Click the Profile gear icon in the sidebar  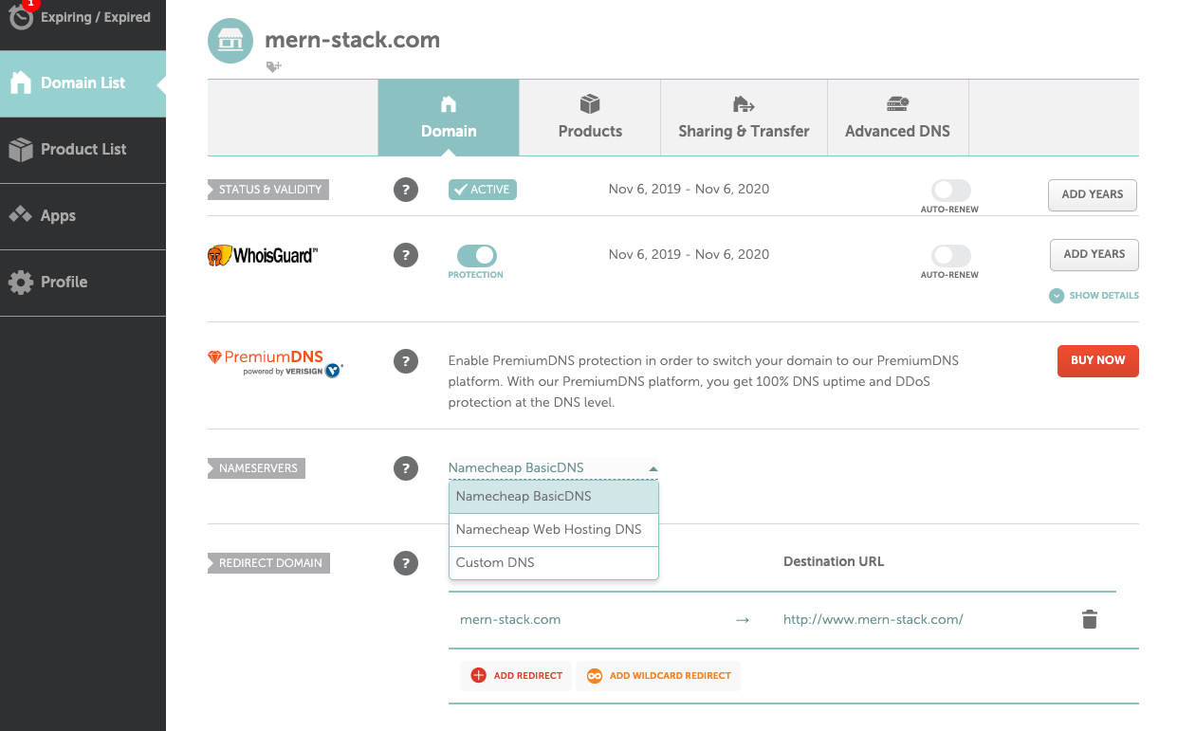(x=21, y=282)
